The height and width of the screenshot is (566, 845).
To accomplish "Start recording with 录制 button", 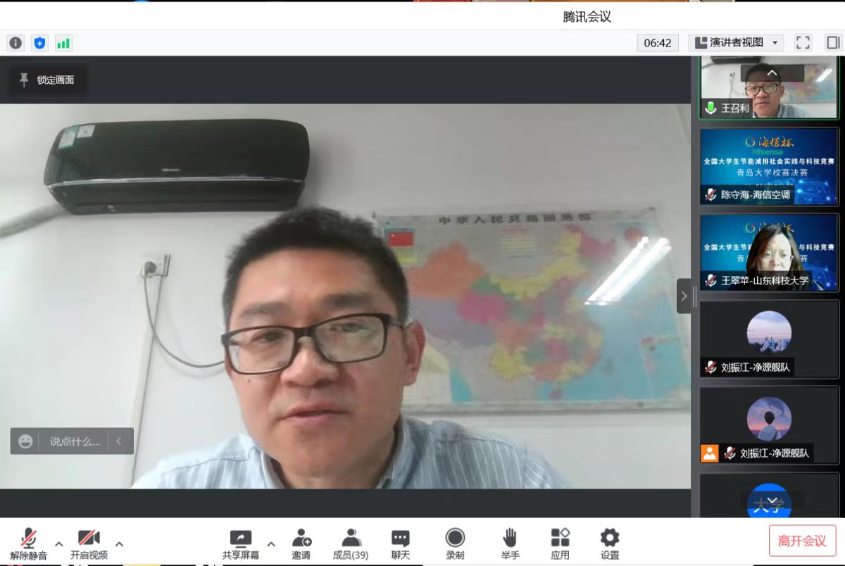I will 455,544.
